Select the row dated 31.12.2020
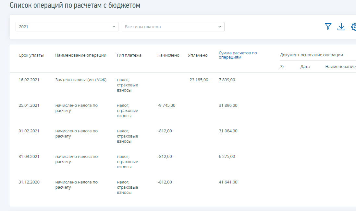Screen dimensions: 356x211 click(29, 182)
